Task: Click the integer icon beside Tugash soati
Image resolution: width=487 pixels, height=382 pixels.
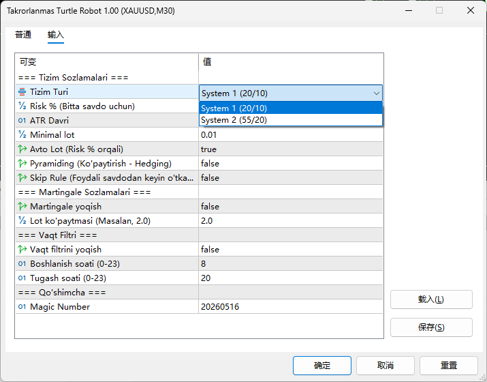Action: (22, 278)
